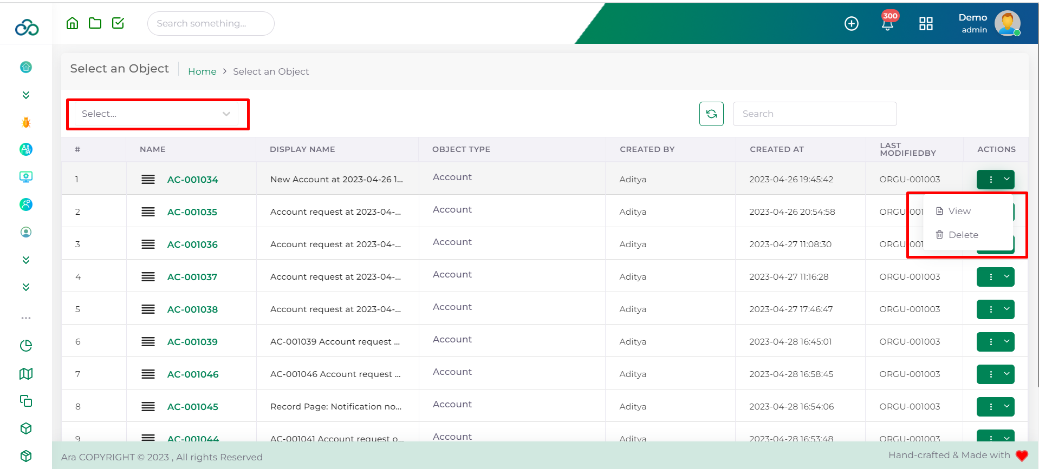Open the Select object dropdown
Screen dimensions: 1039x469
[x=157, y=114]
